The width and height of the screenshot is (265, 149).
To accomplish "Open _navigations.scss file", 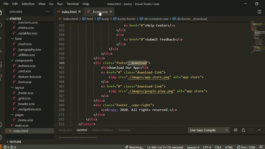I will pyautogui.click(x=29, y=109).
